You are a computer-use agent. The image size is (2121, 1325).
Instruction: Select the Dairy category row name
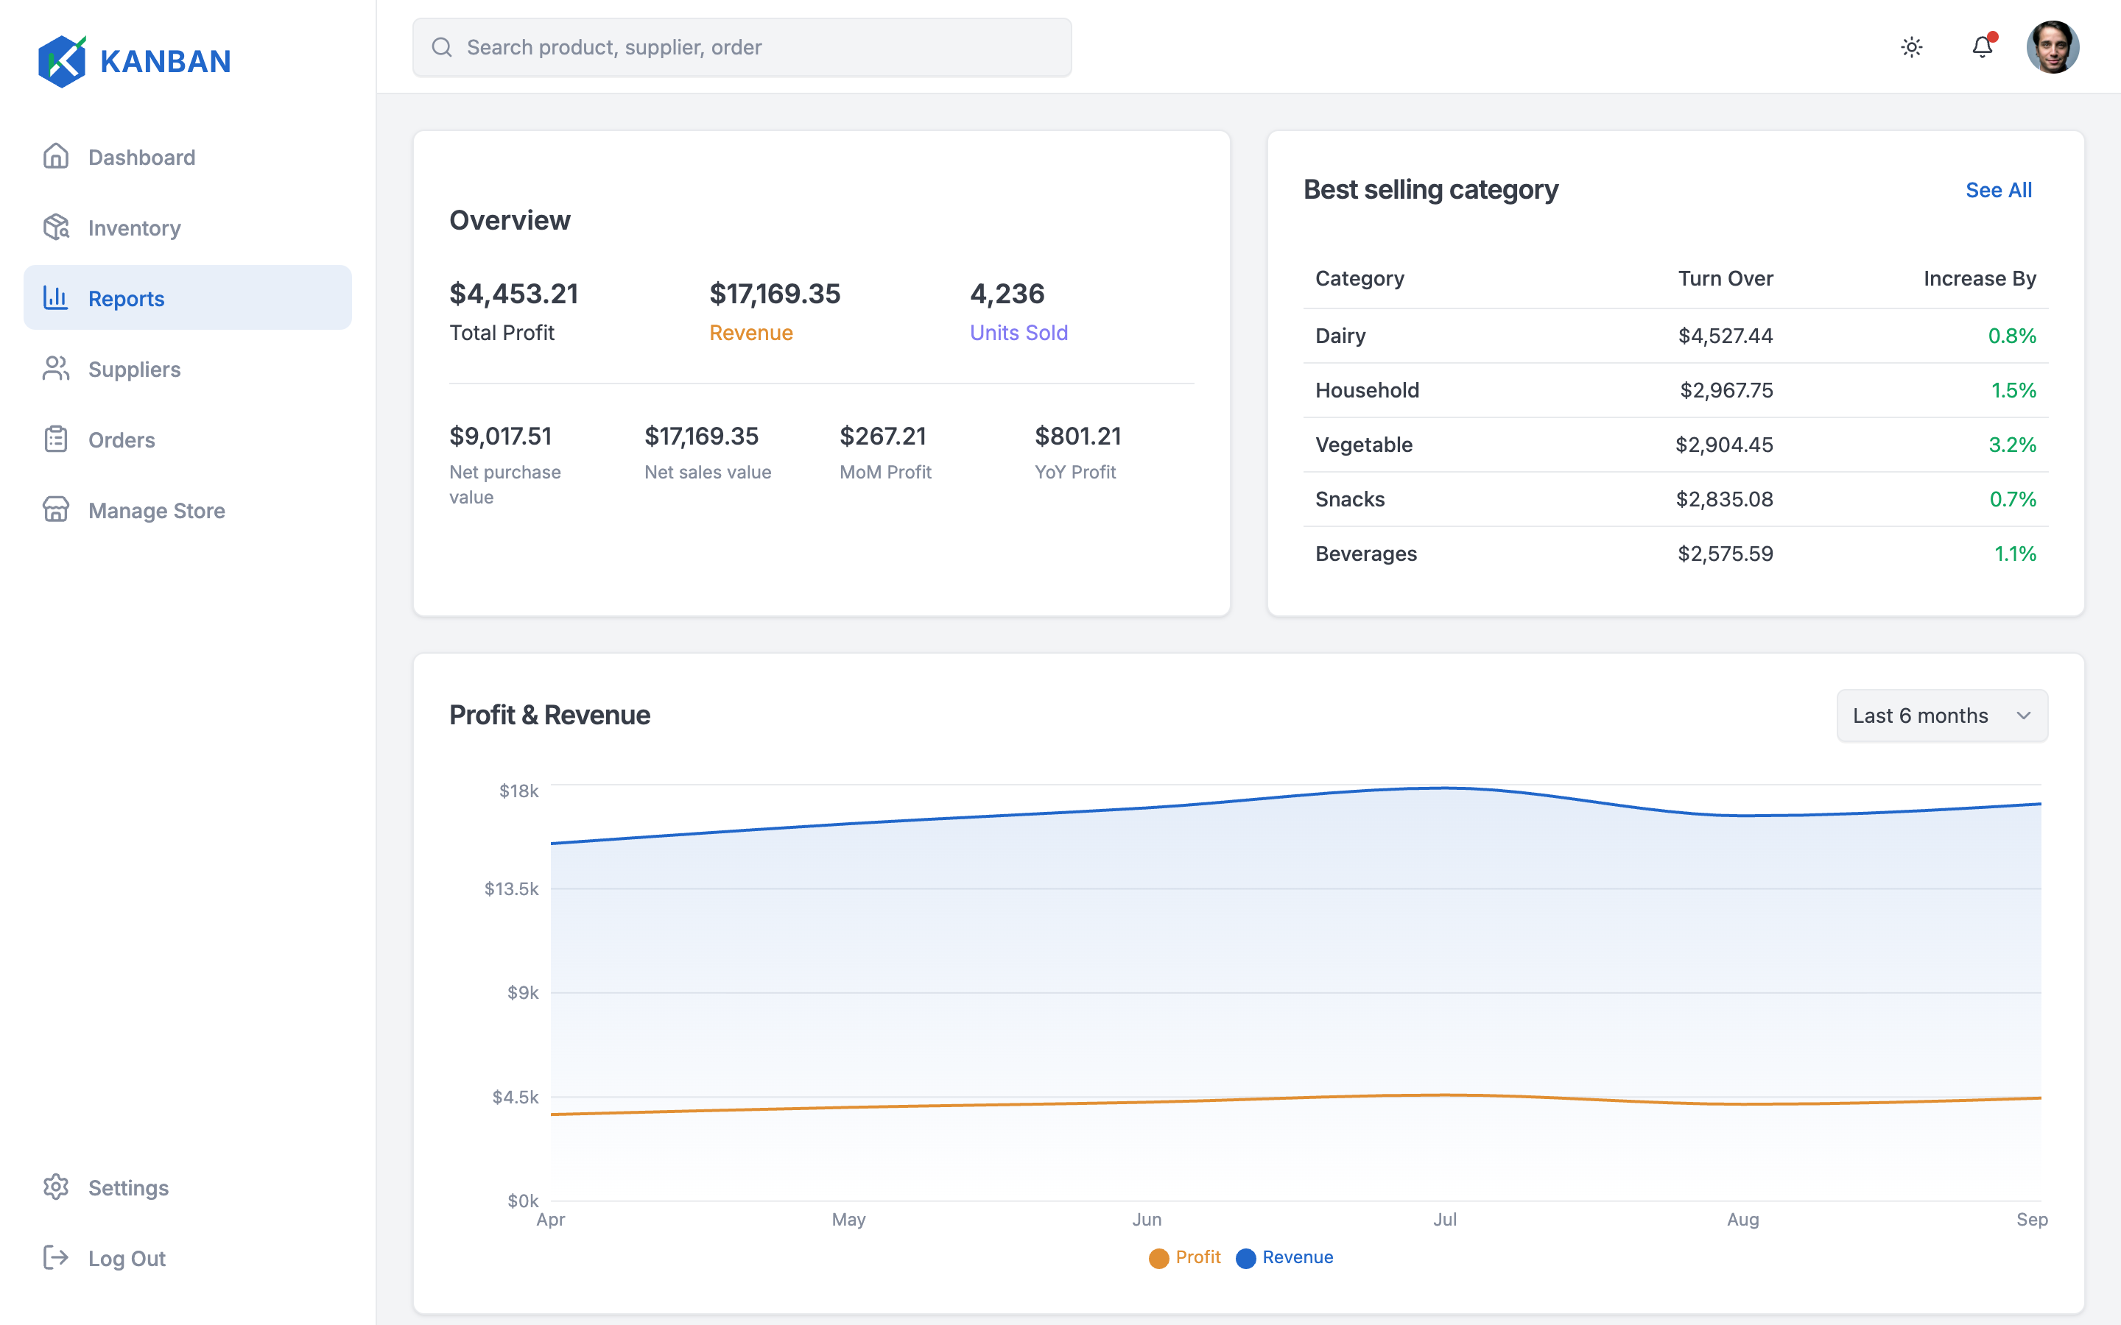1340,336
